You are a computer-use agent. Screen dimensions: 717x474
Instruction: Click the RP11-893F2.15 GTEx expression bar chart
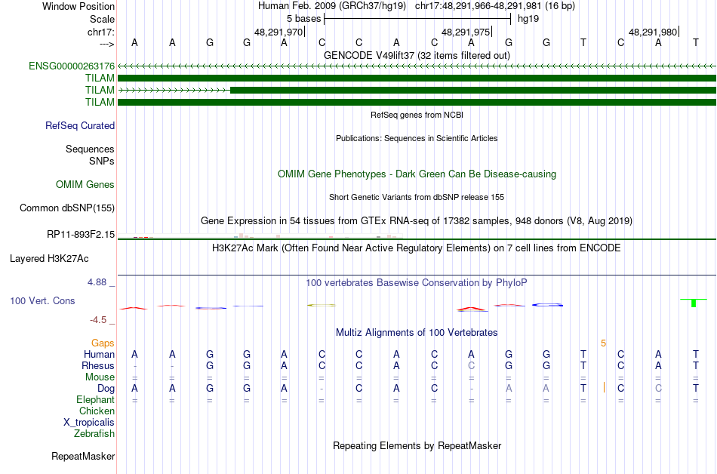[260, 236]
